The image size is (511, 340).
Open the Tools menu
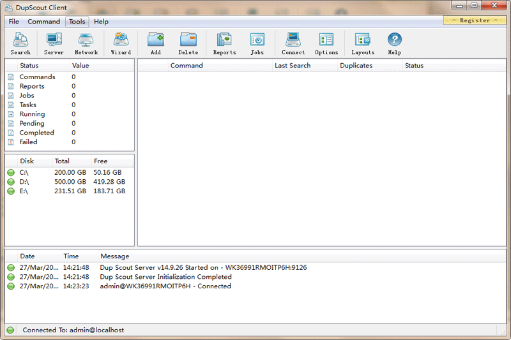click(77, 22)
